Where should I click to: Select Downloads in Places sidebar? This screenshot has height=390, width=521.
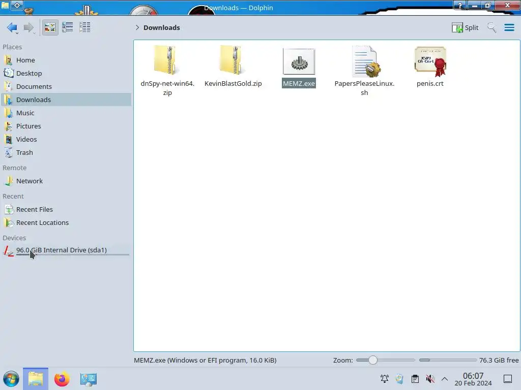pyautogui.click(x=66, y=100)
